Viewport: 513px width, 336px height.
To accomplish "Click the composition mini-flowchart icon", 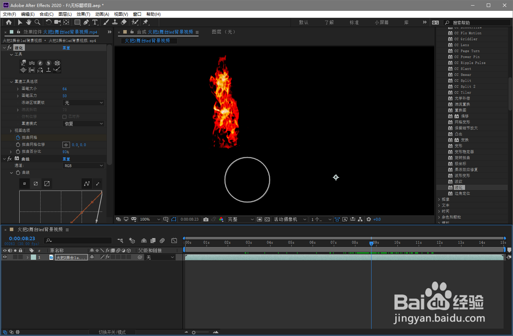I will [120, 241].
